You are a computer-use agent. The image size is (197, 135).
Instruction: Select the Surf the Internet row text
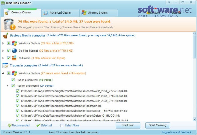(46, 50)
